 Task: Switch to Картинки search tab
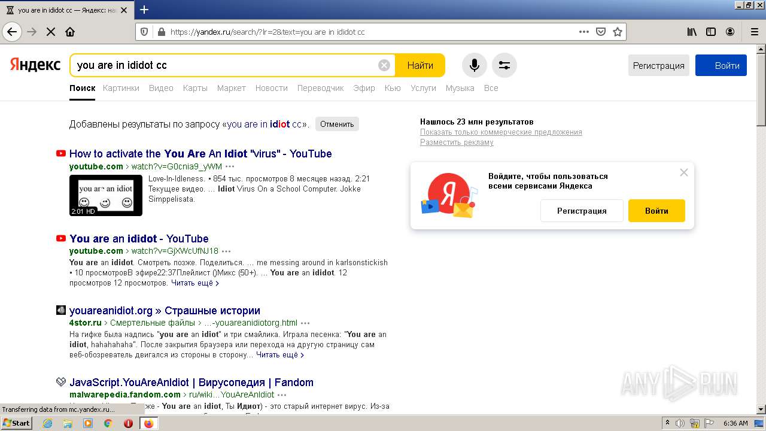pos(121,88)
